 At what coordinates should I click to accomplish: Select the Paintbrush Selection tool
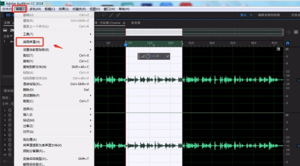[x=111, y=15]
